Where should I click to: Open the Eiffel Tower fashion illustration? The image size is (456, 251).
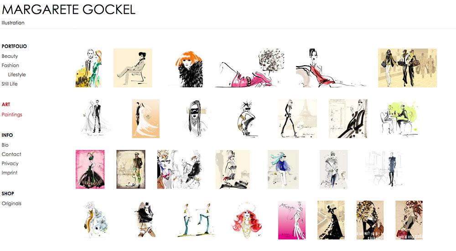click(x=297, y=119)
